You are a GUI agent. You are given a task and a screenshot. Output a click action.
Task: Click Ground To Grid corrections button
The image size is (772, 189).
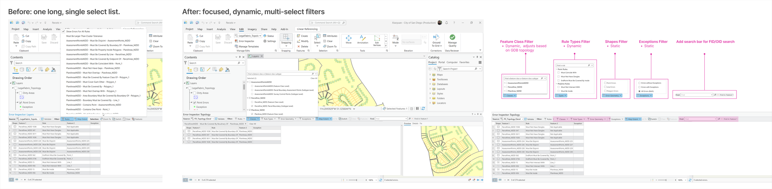pos(436,40)
